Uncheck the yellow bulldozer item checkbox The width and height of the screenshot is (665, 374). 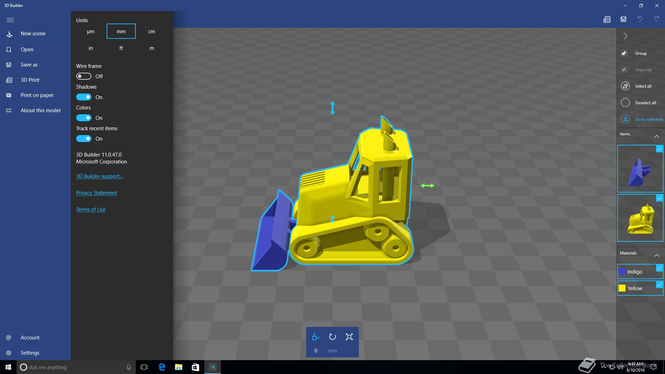coord(659,198)
